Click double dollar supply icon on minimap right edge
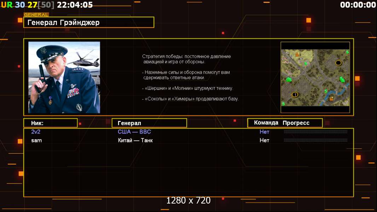Image resolution: width=377 pixels, height=212 pixels. click(342, 79)
